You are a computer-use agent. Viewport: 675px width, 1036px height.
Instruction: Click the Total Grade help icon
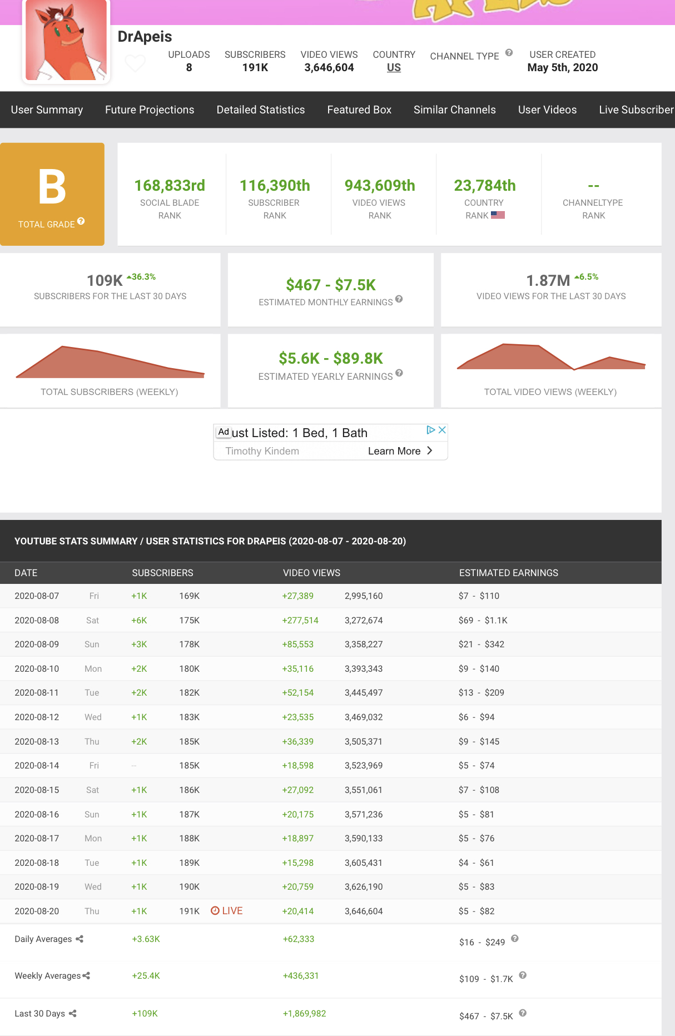[81, 221]
